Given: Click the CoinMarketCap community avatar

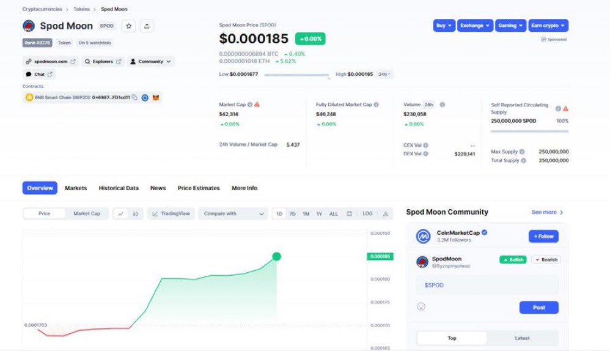Looking at the screenshot, I should click(423, 236).
